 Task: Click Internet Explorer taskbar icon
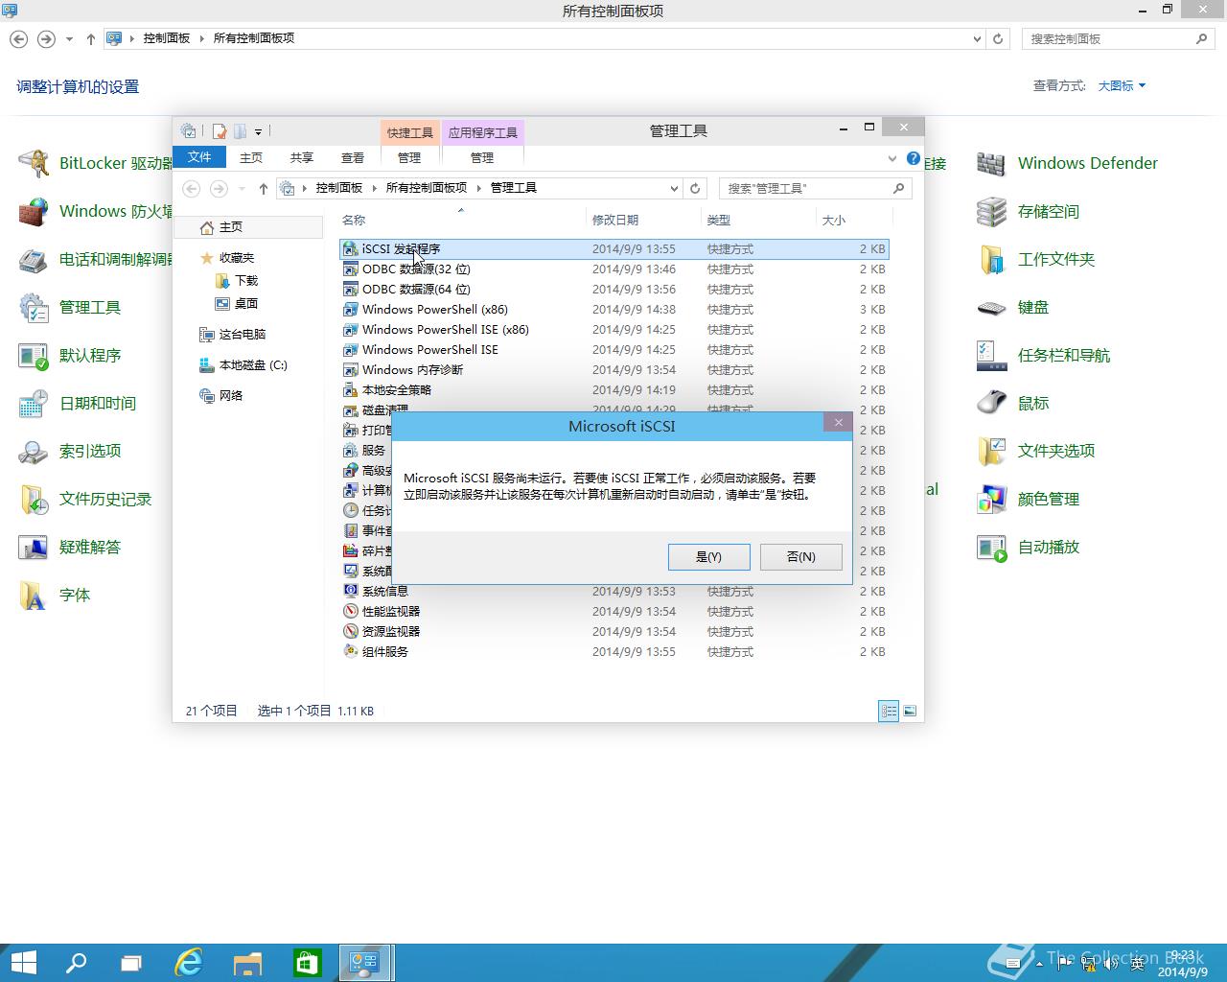tap(189, 962)
